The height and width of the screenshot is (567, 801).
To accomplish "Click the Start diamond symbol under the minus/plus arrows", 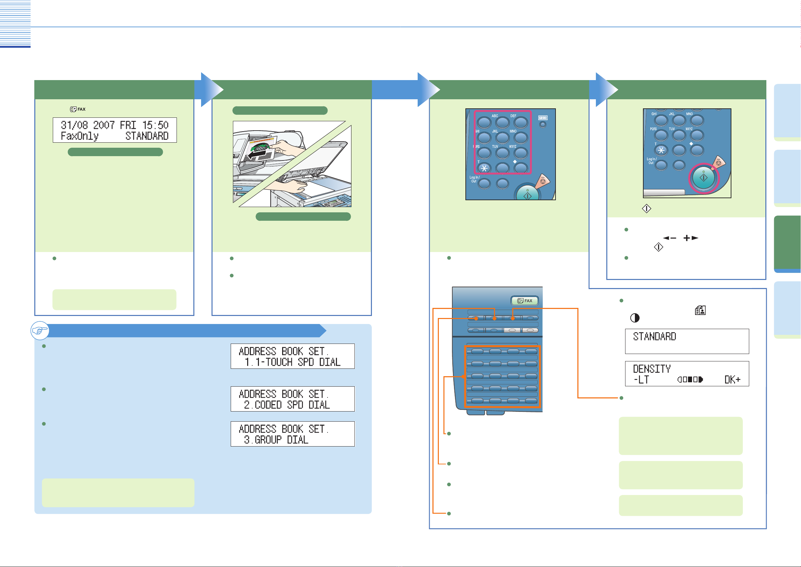I will click(658, 247).
